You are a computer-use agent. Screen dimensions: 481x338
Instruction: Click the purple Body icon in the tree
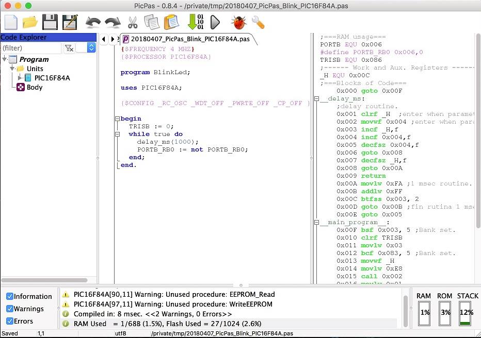click(21, 87)
